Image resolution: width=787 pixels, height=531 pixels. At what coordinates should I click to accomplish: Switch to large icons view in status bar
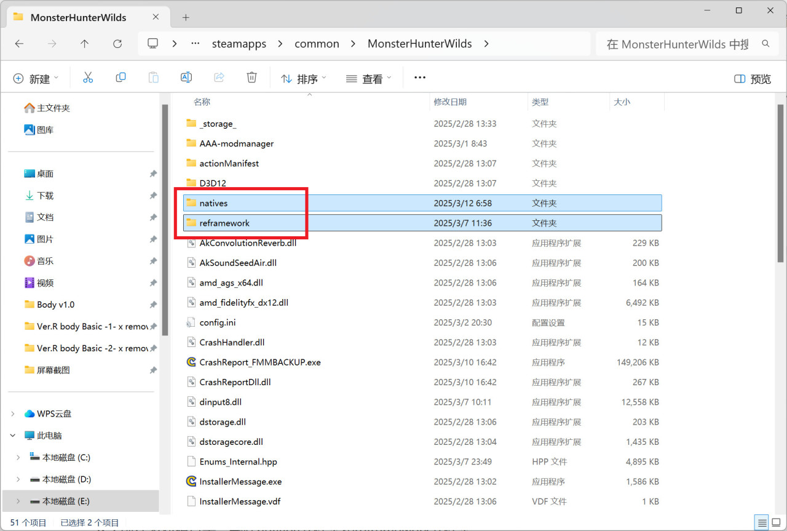coord(775,521)
